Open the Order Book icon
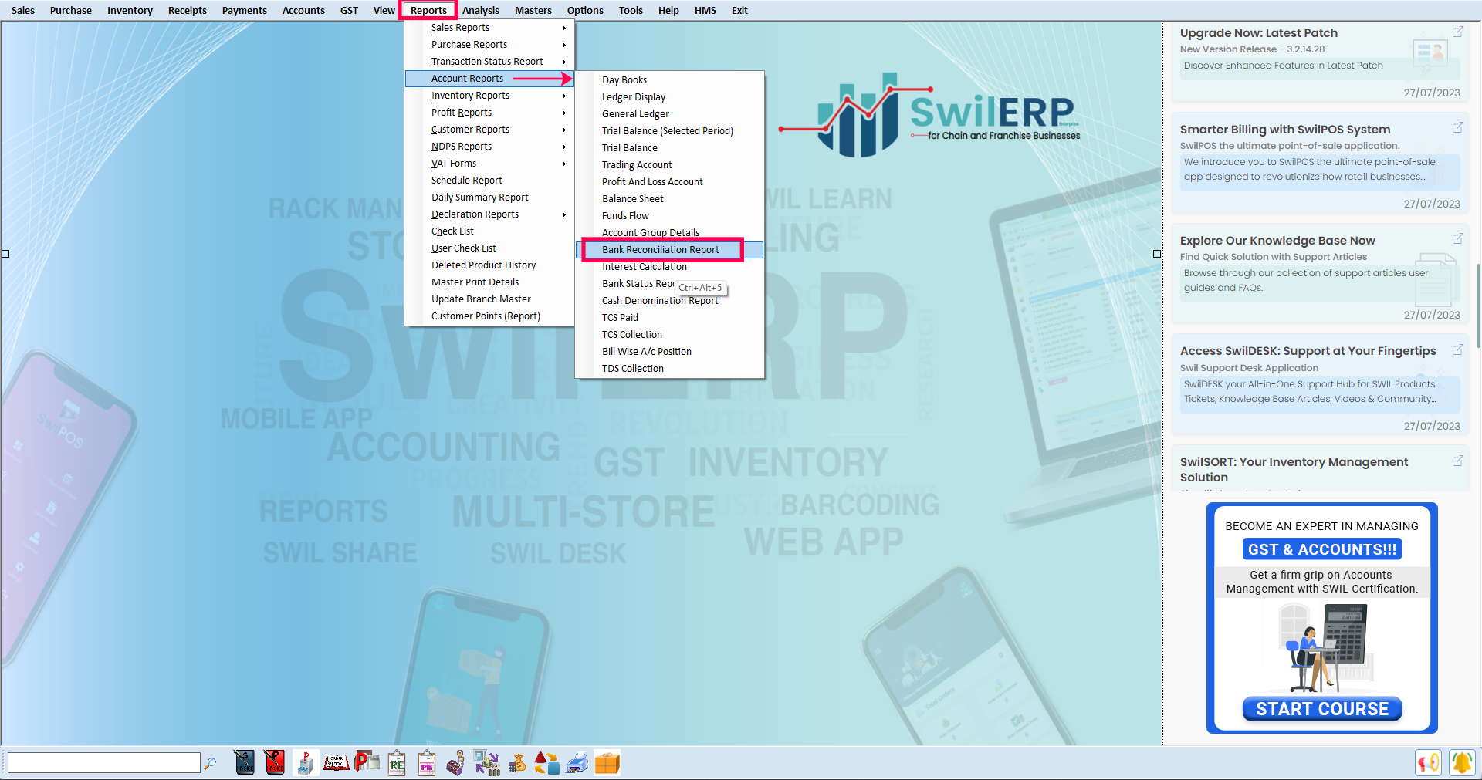 pos(336,762)
